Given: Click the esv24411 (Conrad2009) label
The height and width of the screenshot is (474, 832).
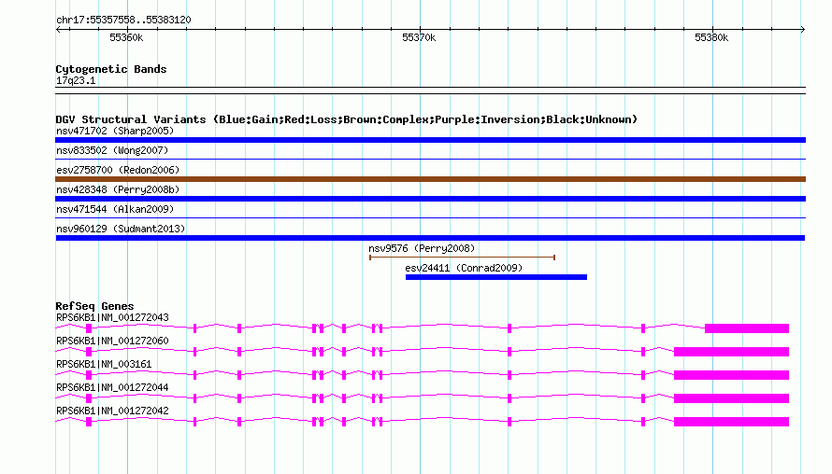Looking at the screenshot, I should 464,268.
